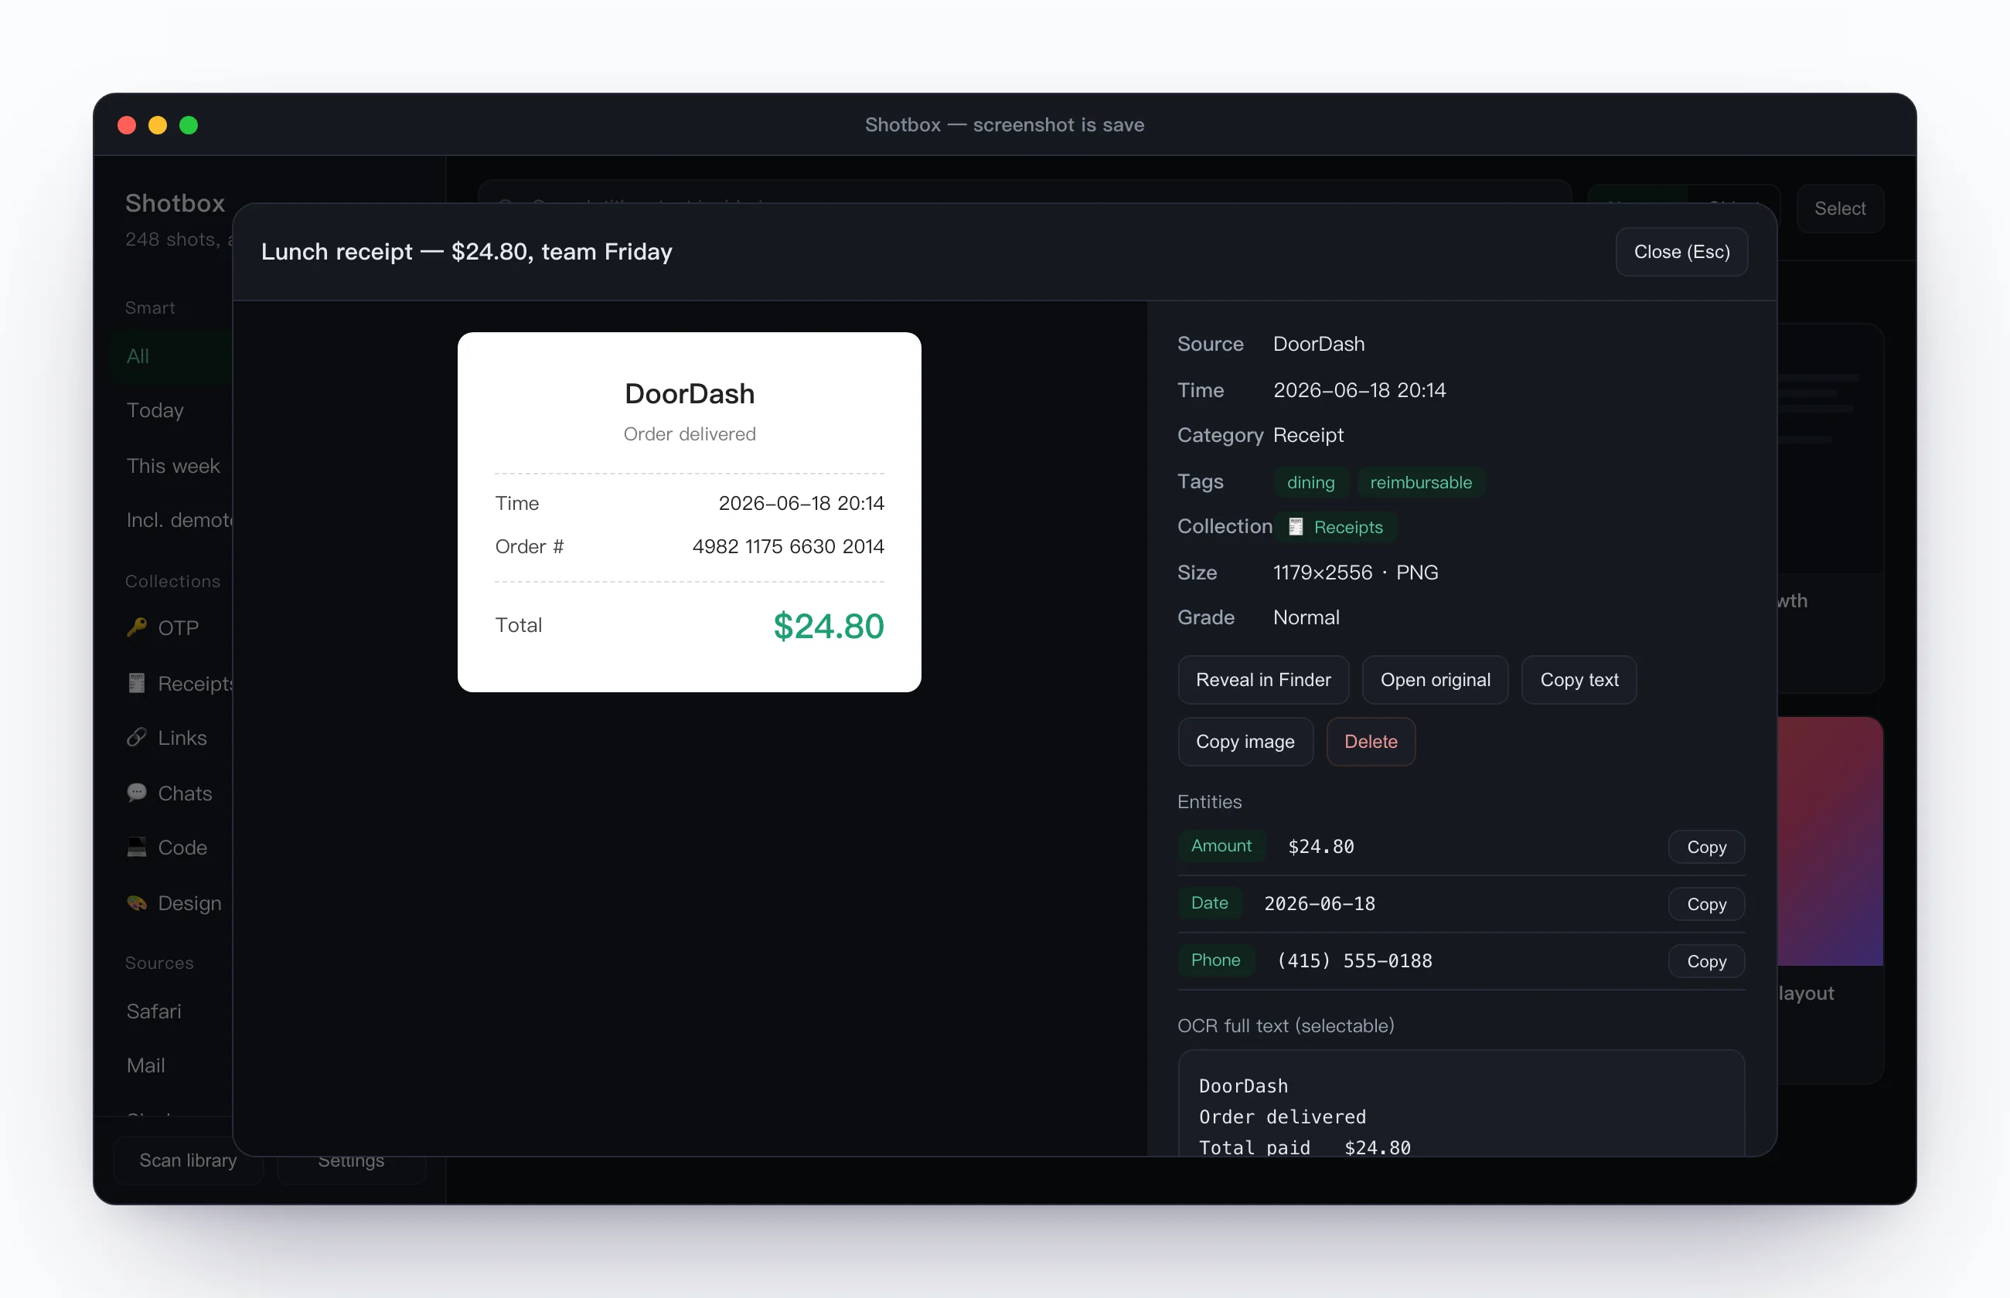The height and width of the screenshot is (1298, 2010).
Task: Click the Copy image button
Action: tap(1245, 742)
